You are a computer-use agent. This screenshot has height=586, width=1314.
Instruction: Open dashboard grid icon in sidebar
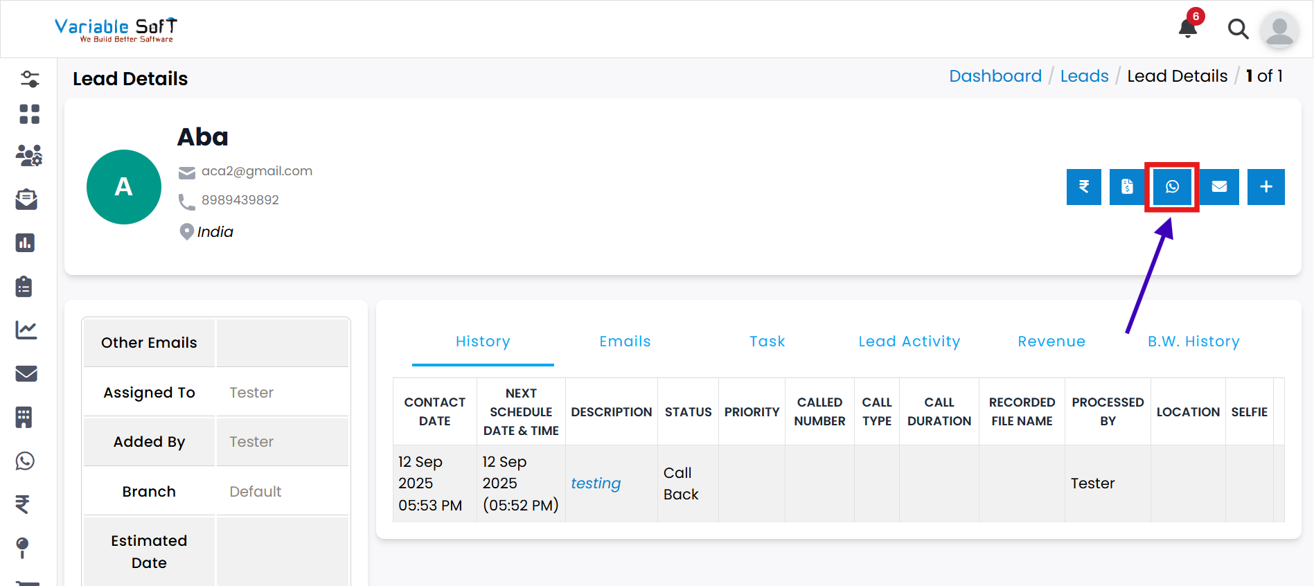tap(29, 114)
